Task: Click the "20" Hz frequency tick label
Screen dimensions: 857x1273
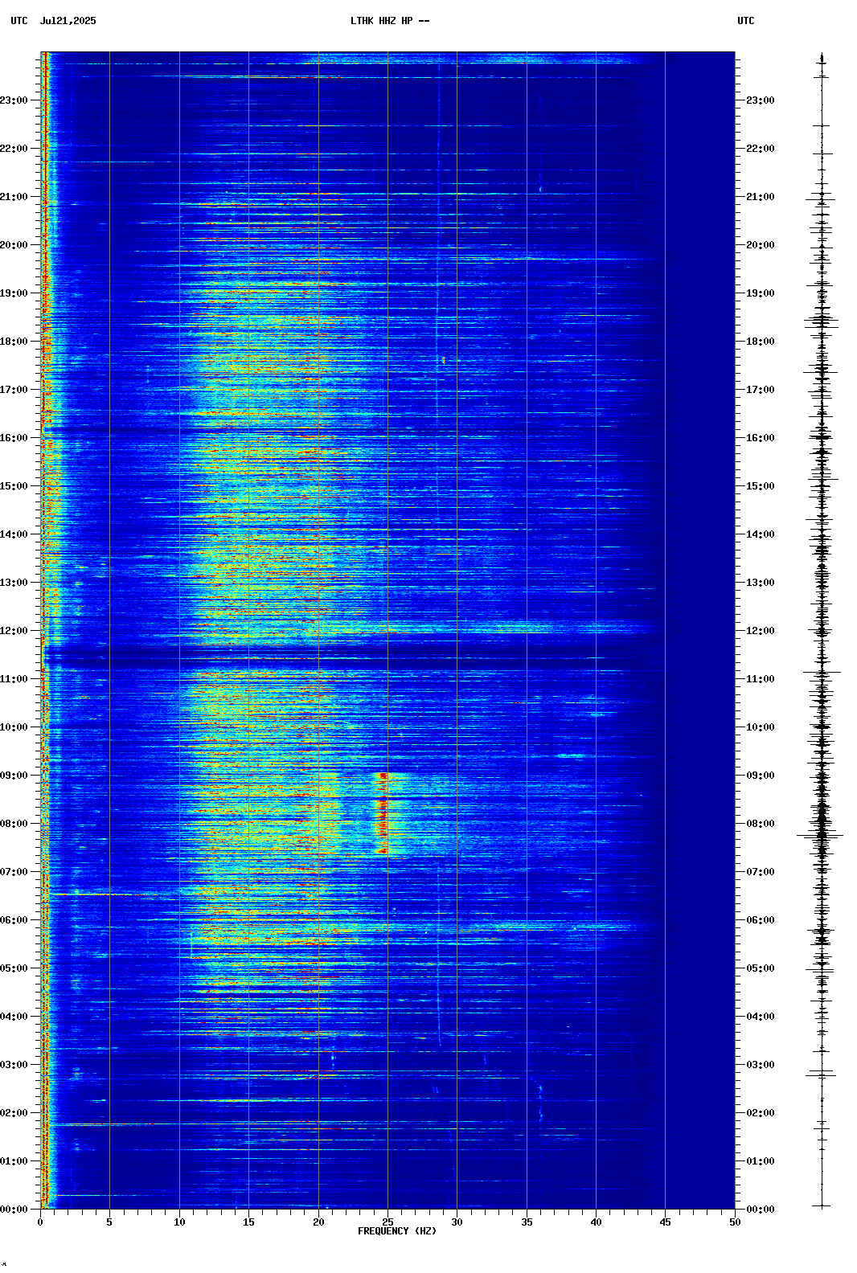Action: click(x=318, y=1222)
